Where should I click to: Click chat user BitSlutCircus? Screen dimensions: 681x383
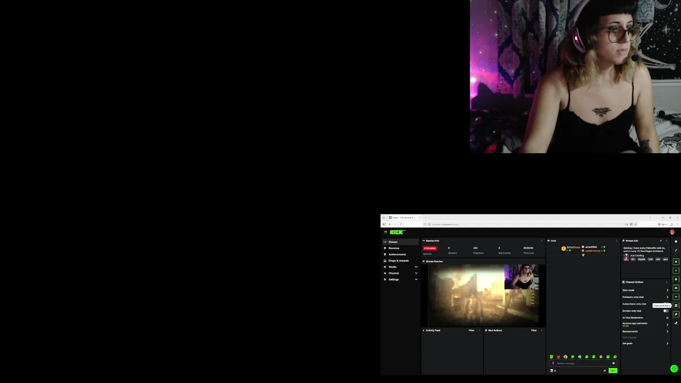[573, 247]
